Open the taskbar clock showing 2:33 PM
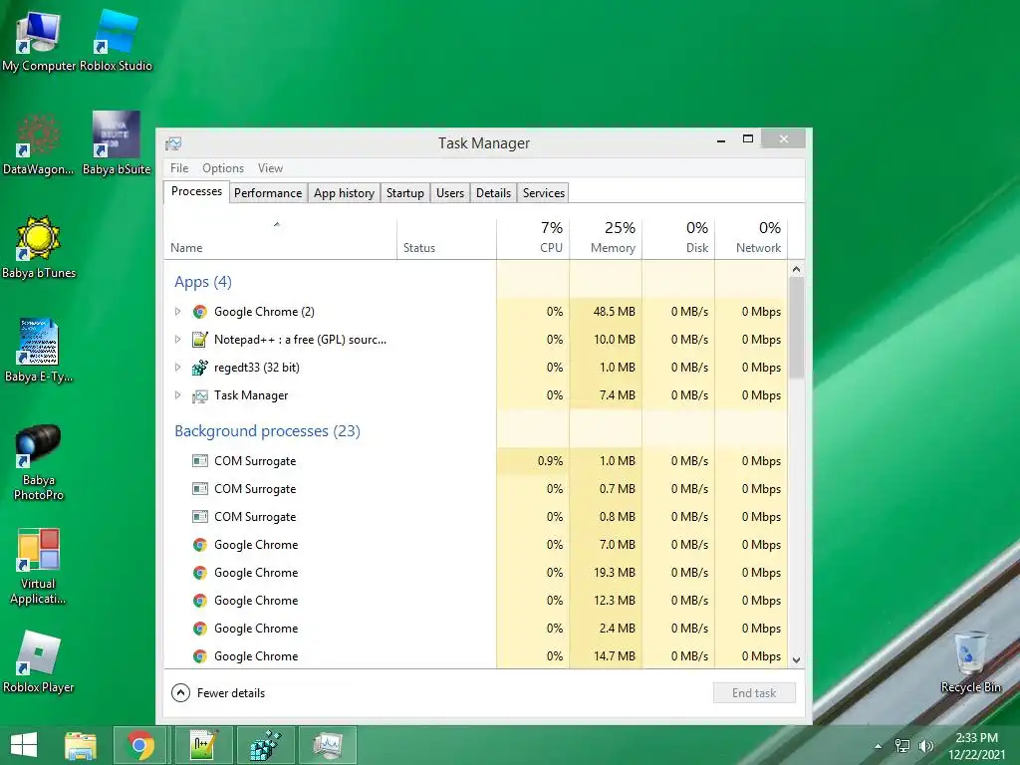The height and width of the screenshot is (765, 1020). [x=976, y=746]
